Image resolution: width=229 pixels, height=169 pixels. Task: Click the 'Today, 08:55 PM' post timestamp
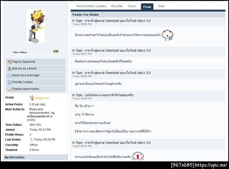click(82, 76)
